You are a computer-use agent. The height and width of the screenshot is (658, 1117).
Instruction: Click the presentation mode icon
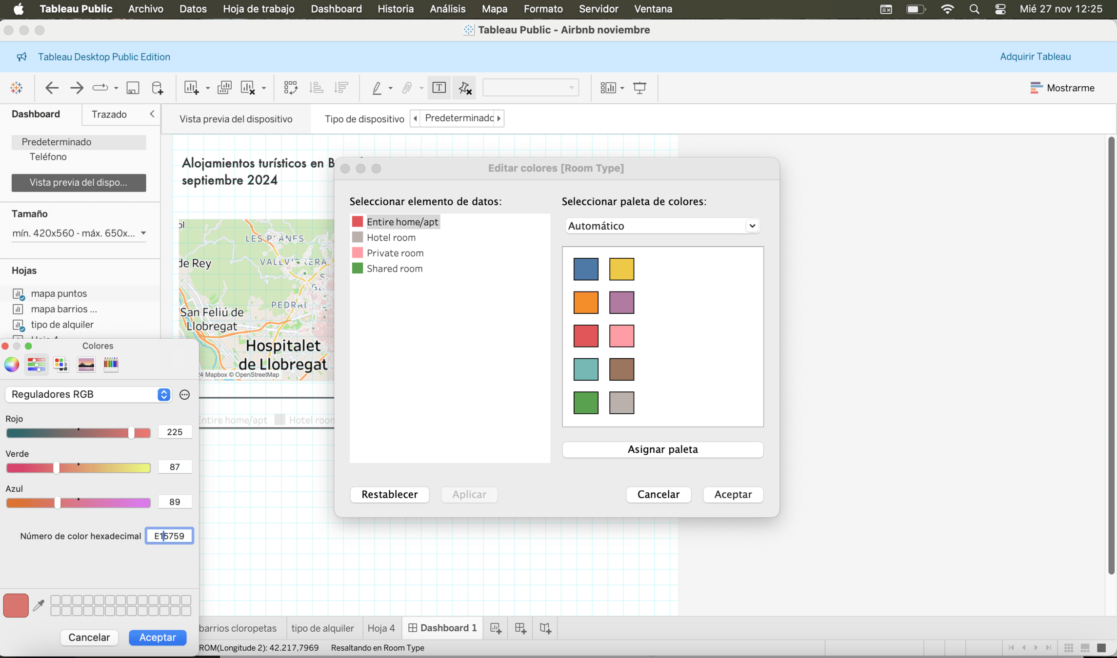tap(639, 88)
